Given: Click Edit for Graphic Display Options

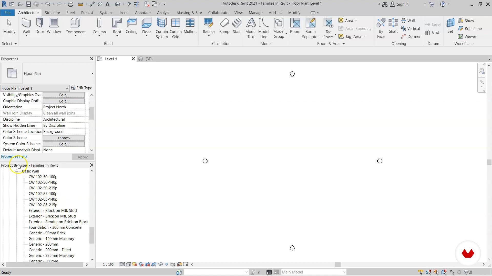Looking at the screenshot, I should (x=64, y=101).
